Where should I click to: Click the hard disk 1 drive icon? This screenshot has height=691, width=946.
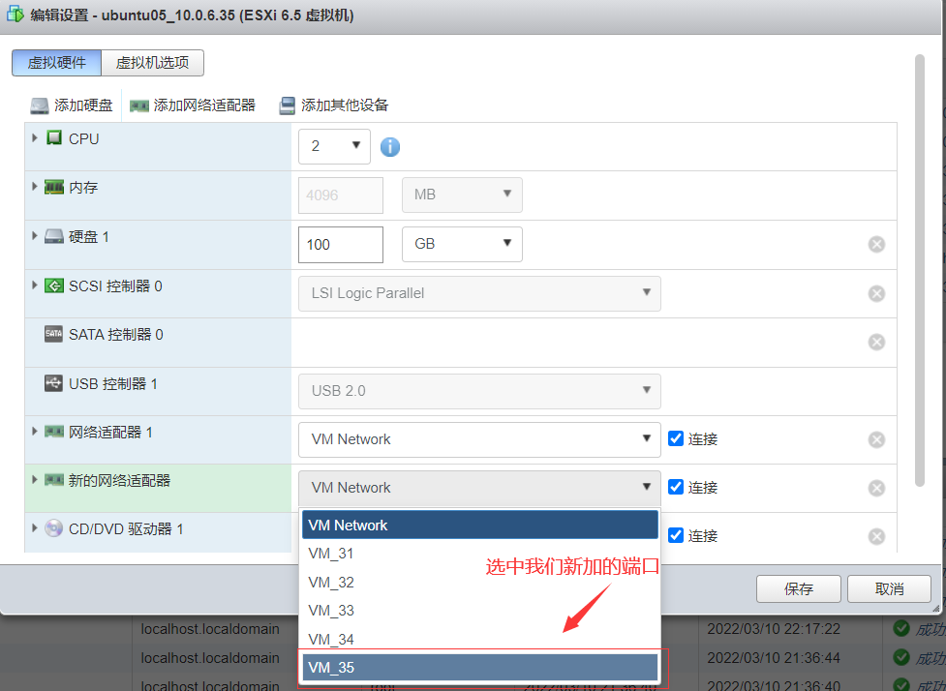tap(54, 236)
